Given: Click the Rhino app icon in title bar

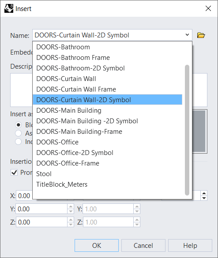Looking at the screenshot, I should coord(9,8).
